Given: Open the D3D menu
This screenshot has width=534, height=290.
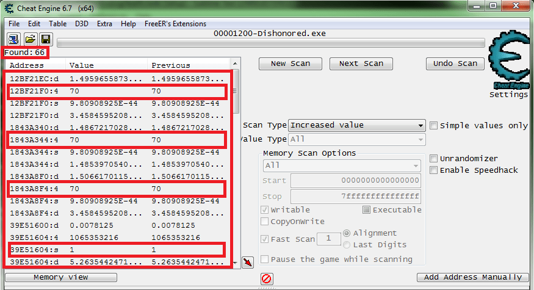Looking at the screenshot, I should pyautogui.click(x=82, y=24).
